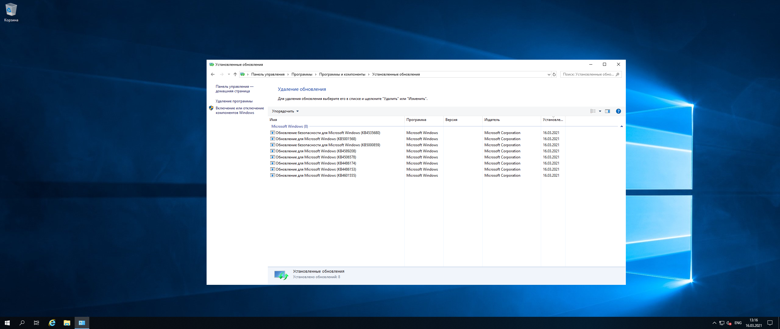Navigate to 'Панель управления' breadcrumb

pos(268,74)
